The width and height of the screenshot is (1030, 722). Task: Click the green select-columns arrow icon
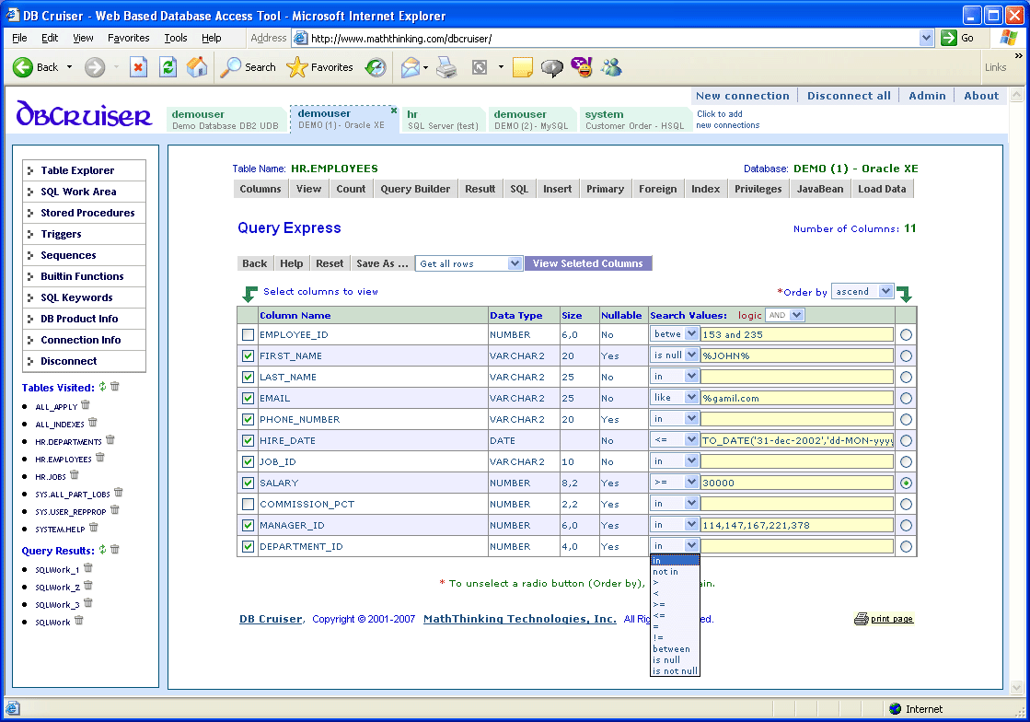click(249, 294)
